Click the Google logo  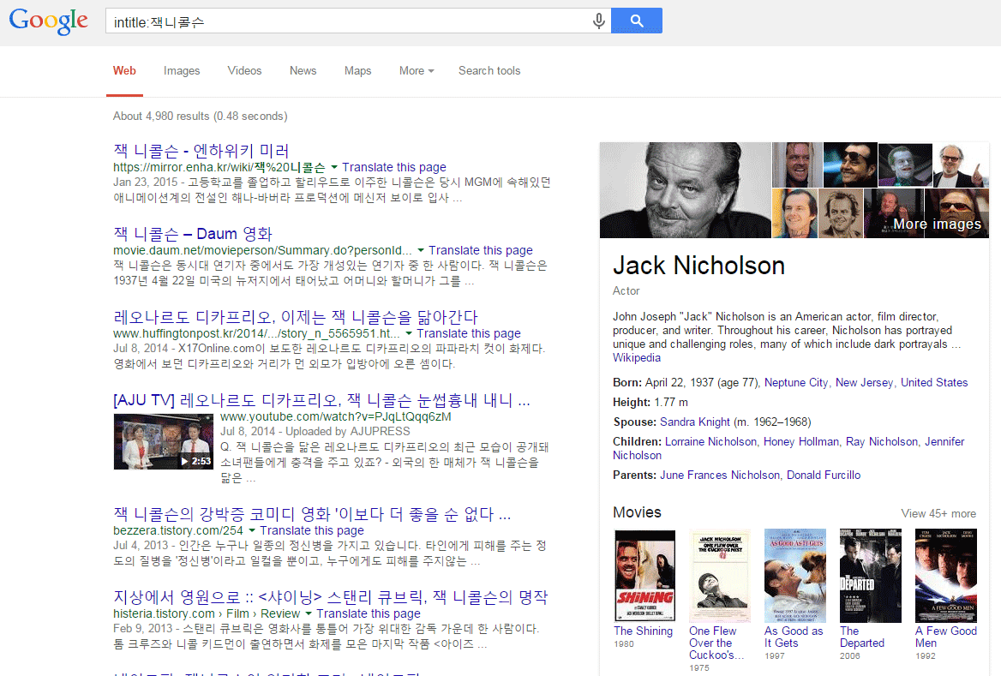(49, 21)
